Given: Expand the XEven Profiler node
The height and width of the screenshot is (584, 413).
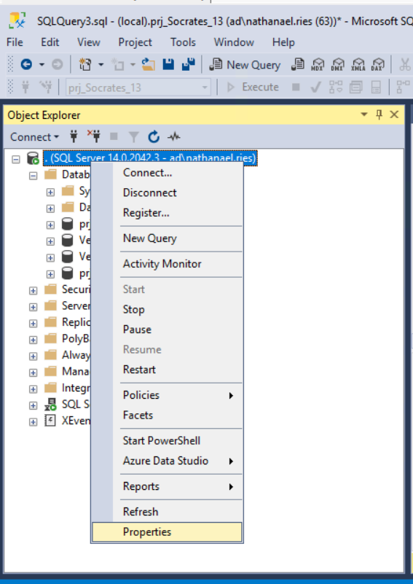Looking at the screenshot, I should (33, 422).
